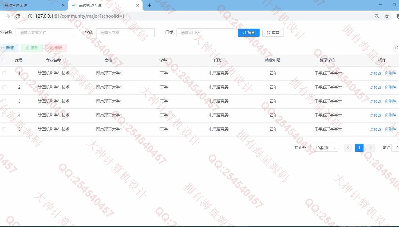Click 修改 link in row 1
Screen dimensions: 399x227
coord(376,73)
